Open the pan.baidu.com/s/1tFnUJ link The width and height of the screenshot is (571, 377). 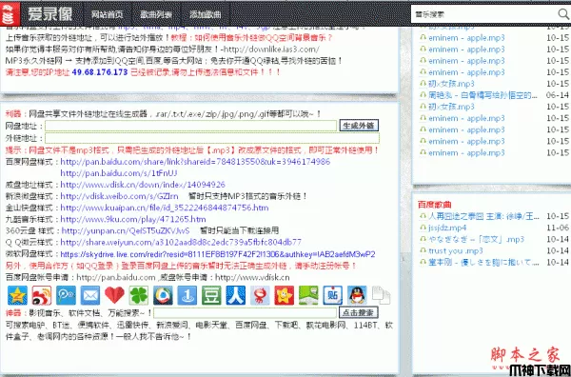(119, 173)
